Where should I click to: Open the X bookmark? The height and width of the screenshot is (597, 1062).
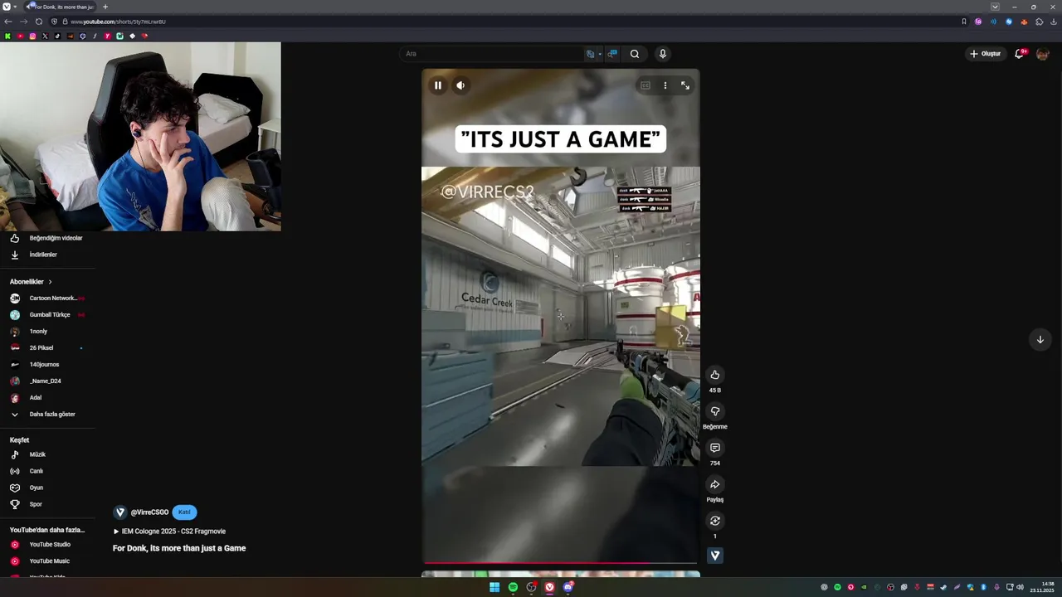pyautogui.click(x=45, y=36)
